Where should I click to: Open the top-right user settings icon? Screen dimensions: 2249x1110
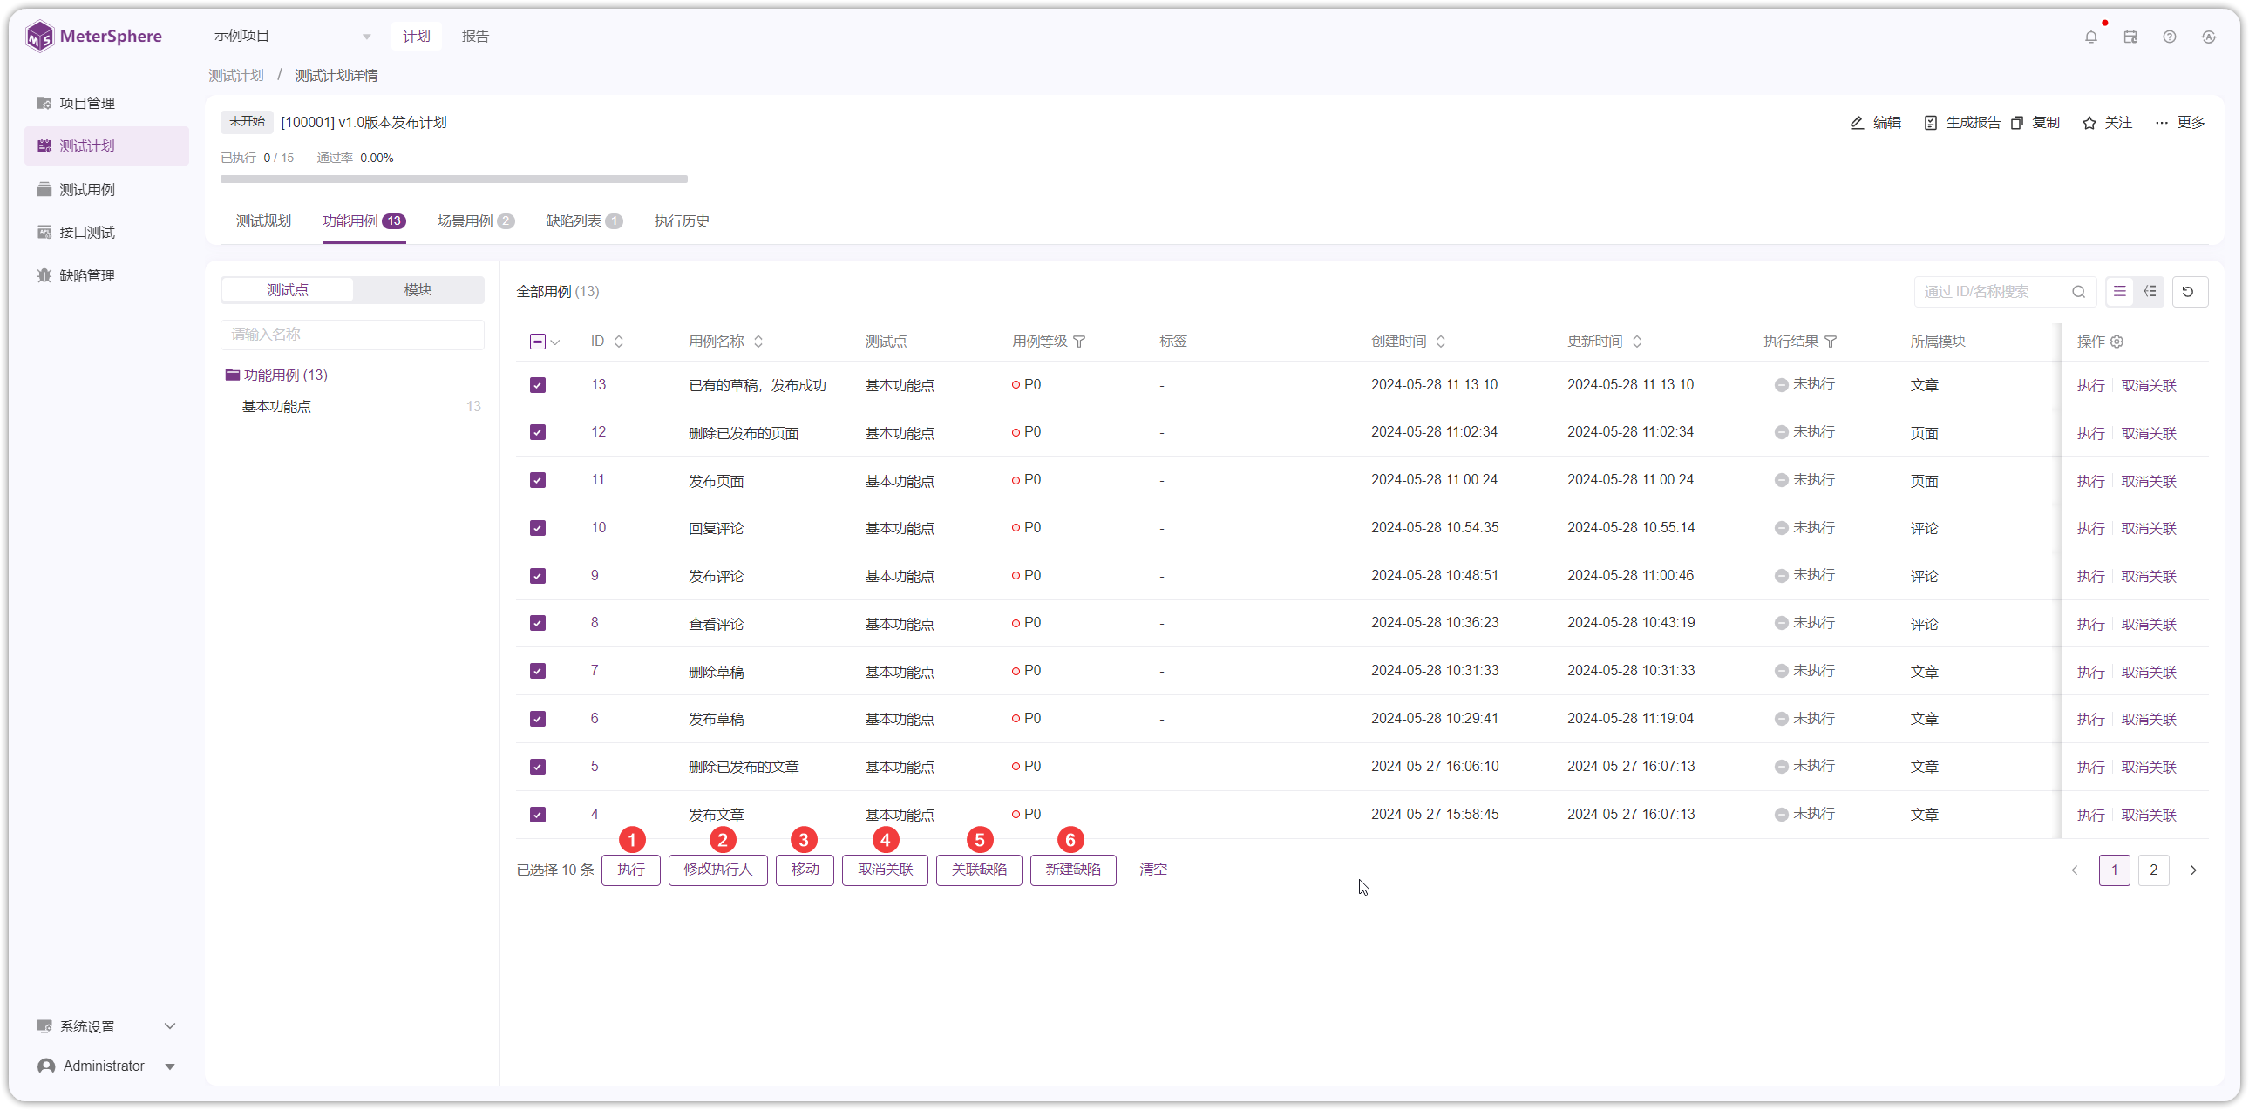coord(2208,37)
